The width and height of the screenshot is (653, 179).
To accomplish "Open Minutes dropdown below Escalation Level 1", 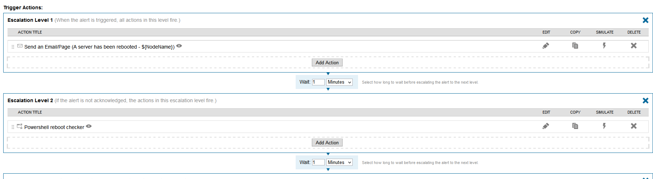I will 339,82.
